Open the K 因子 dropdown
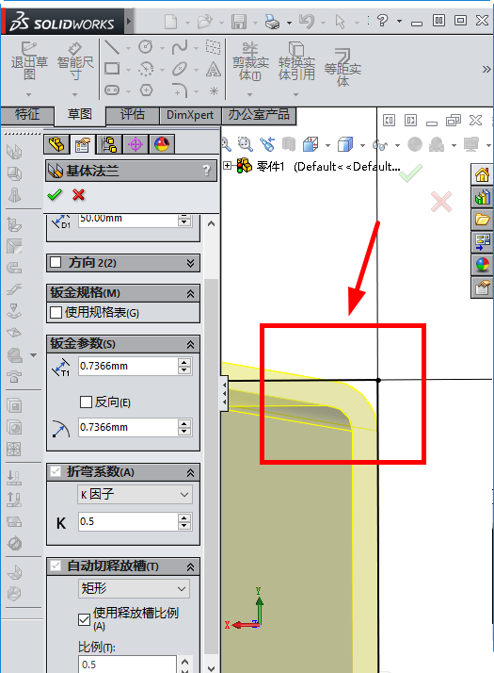This screenshot has width=494, height=673. 135,495
